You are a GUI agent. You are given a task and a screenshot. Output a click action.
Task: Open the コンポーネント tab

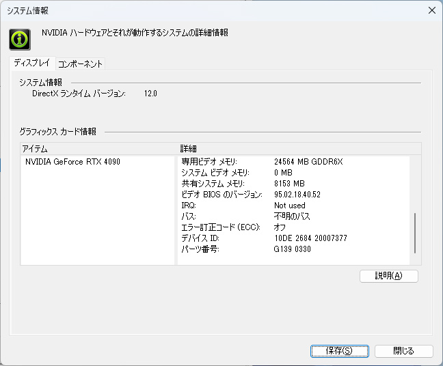[x=80, y=64]
